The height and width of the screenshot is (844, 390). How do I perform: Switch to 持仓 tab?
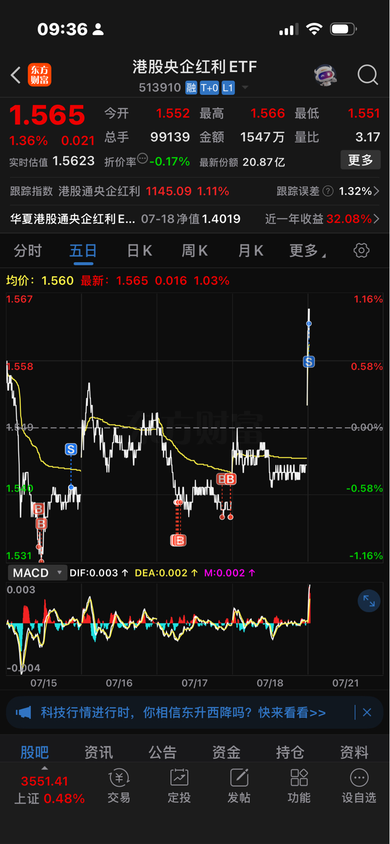290,752
